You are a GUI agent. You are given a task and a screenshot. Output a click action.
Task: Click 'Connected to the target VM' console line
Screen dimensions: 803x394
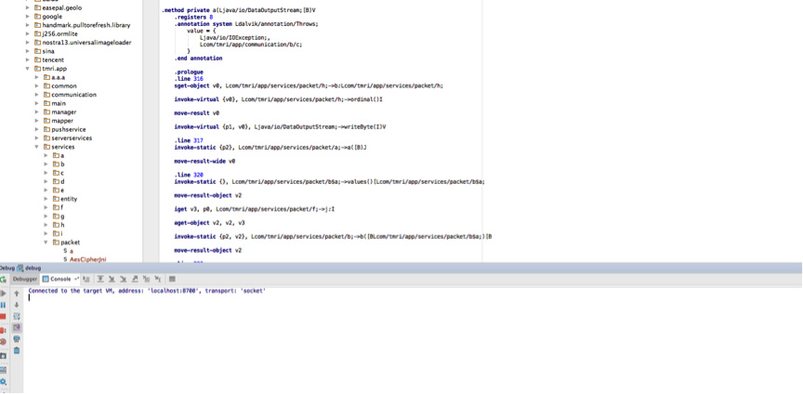[147, 291]
